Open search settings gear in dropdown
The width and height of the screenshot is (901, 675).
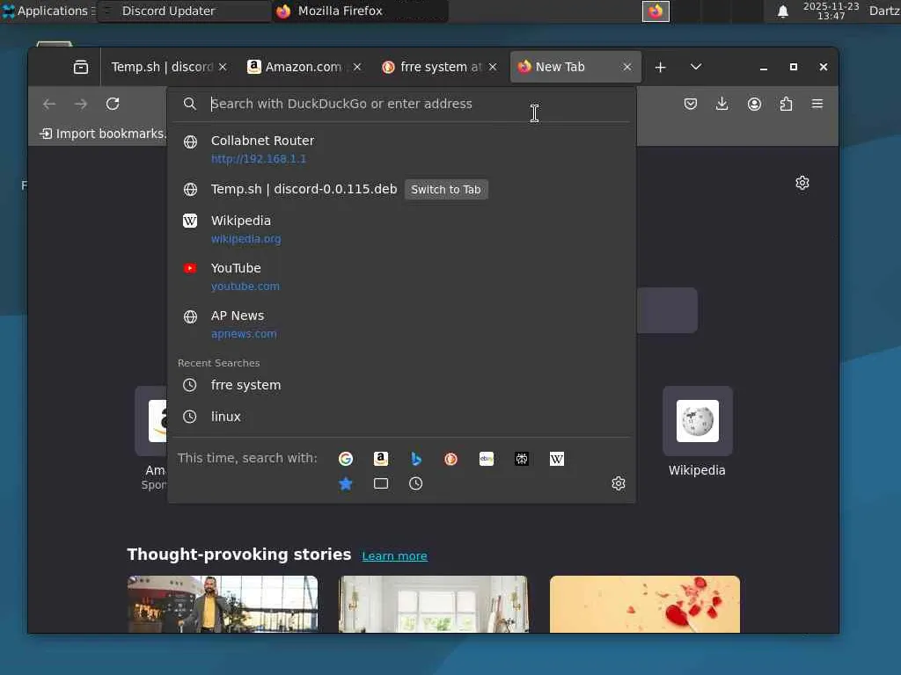619,483
